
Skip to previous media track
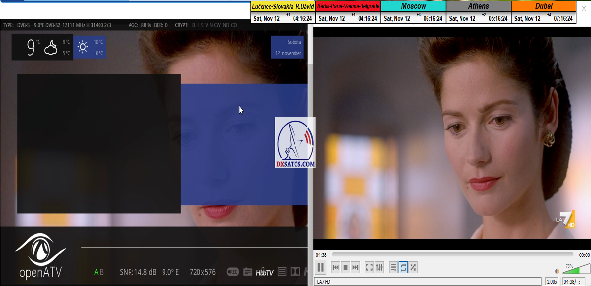point(336,267)
